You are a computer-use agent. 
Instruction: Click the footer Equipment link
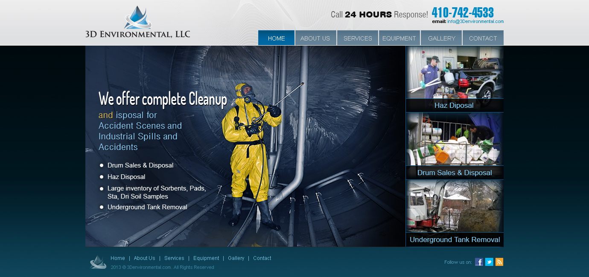[x=206, y=258]
